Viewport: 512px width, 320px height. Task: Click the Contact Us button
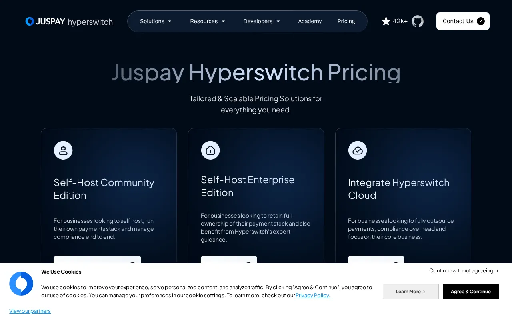(463, 21)
